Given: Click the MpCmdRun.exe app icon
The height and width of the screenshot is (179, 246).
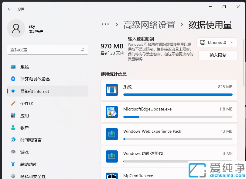Looking at the screenshot, I should pos(112,176).
